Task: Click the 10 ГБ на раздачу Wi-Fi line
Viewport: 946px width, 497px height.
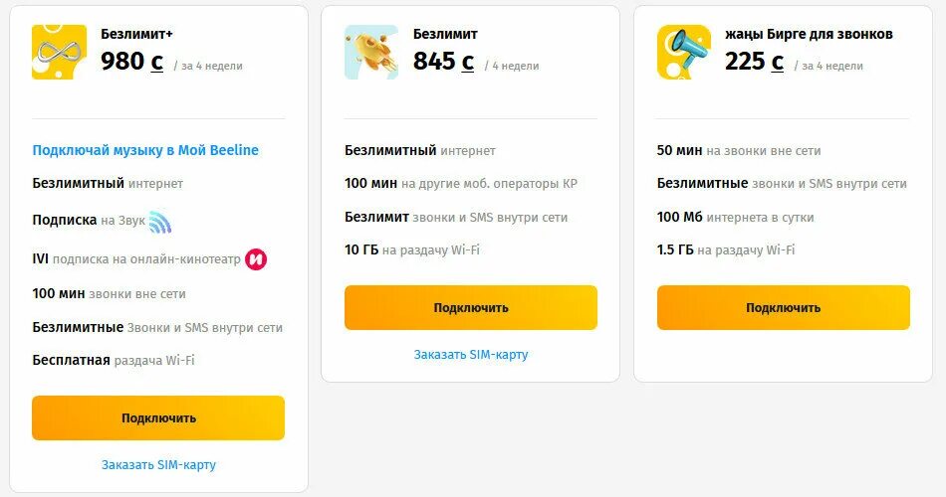Action: (x=412, y=249)
